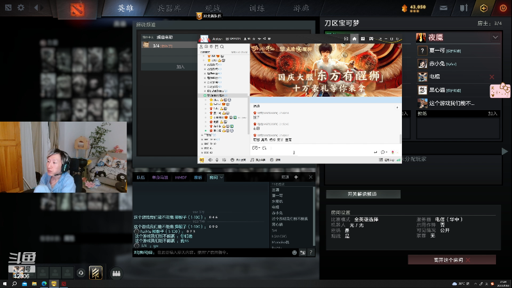Open the 兵器库 tab

click(169, 8)
